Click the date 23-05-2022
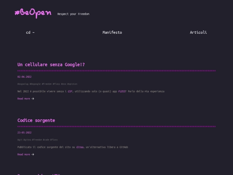Screen dimensions: 233x175 click(24, 133)
